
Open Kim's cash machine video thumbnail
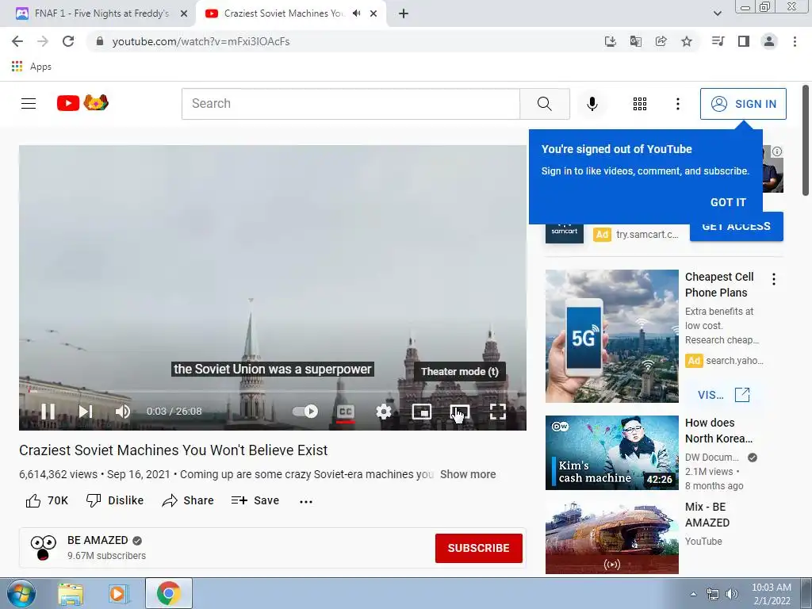coord(611,453)
